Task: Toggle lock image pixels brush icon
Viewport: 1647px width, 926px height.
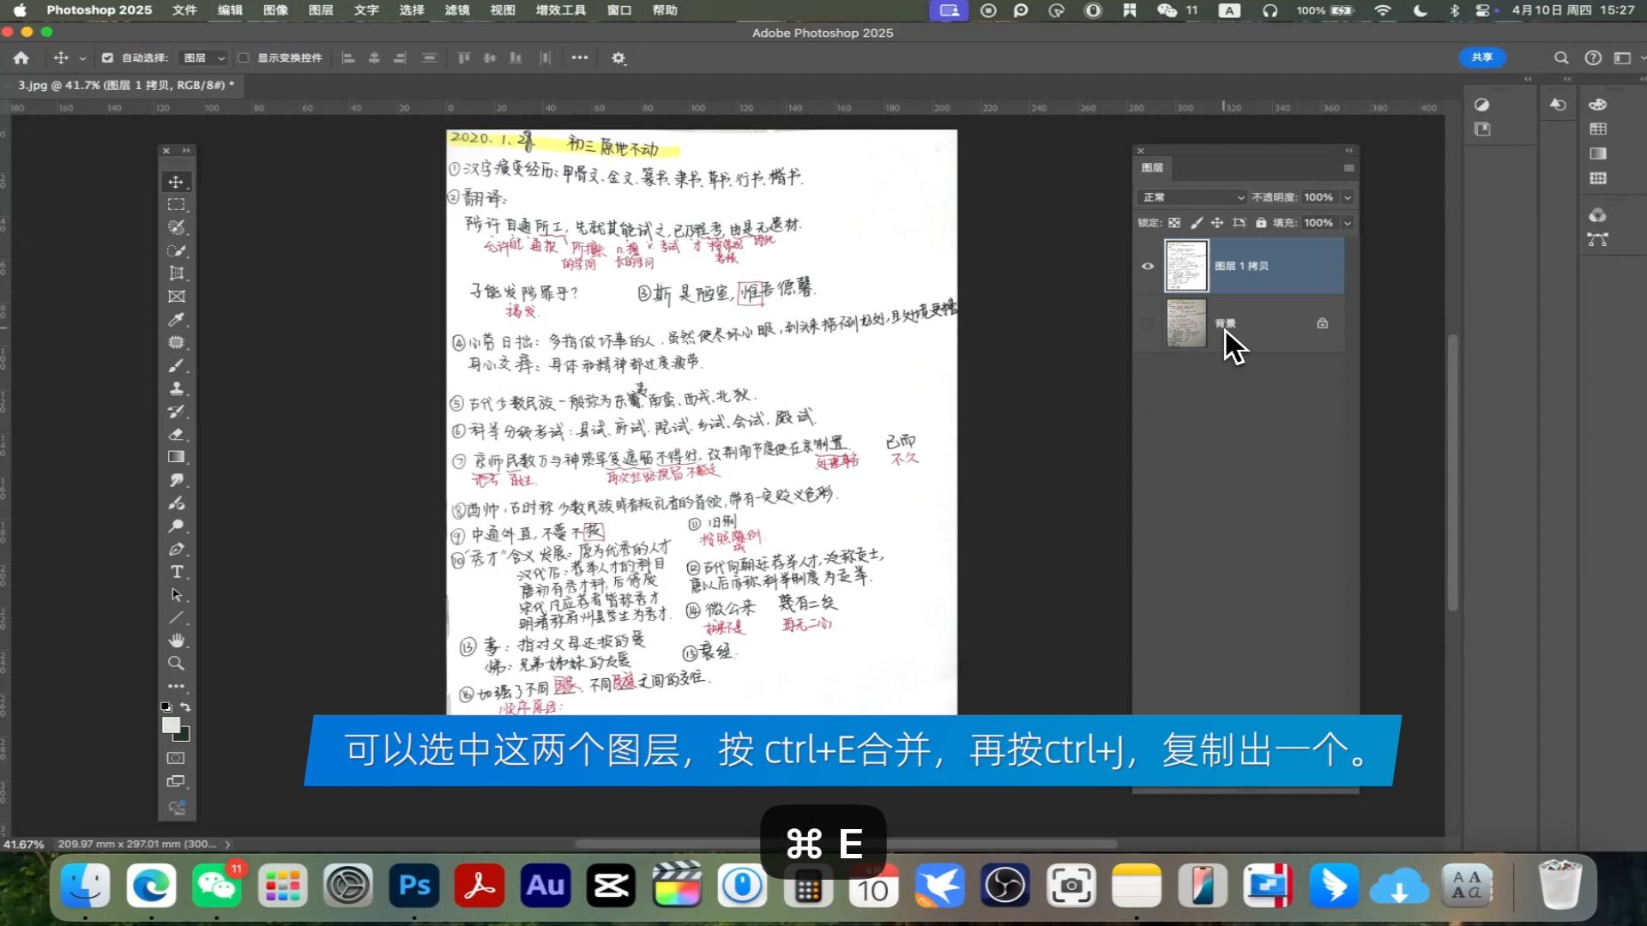Action: (1197, 223)
